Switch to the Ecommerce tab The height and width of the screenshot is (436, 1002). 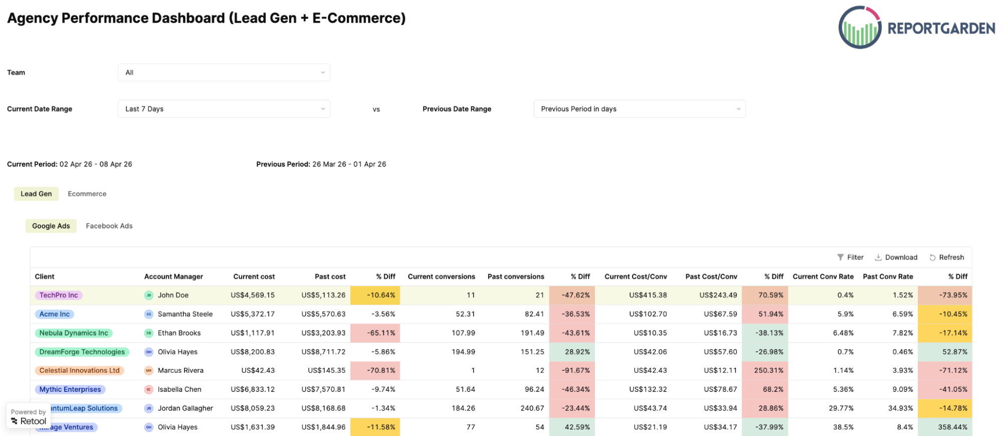click(x=87, y=194)
